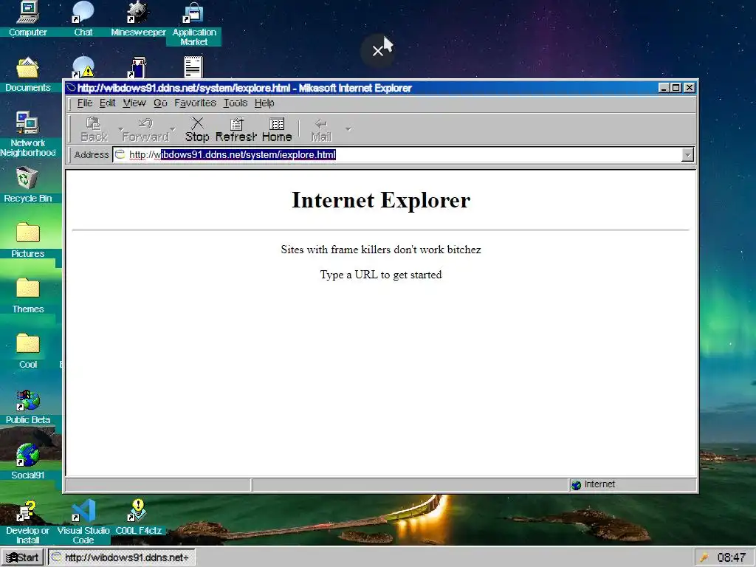Open the C00L F4ctz shortcut
Image resolution: width=756 pixels, height=567 pixels.
[x=138, y=518]
